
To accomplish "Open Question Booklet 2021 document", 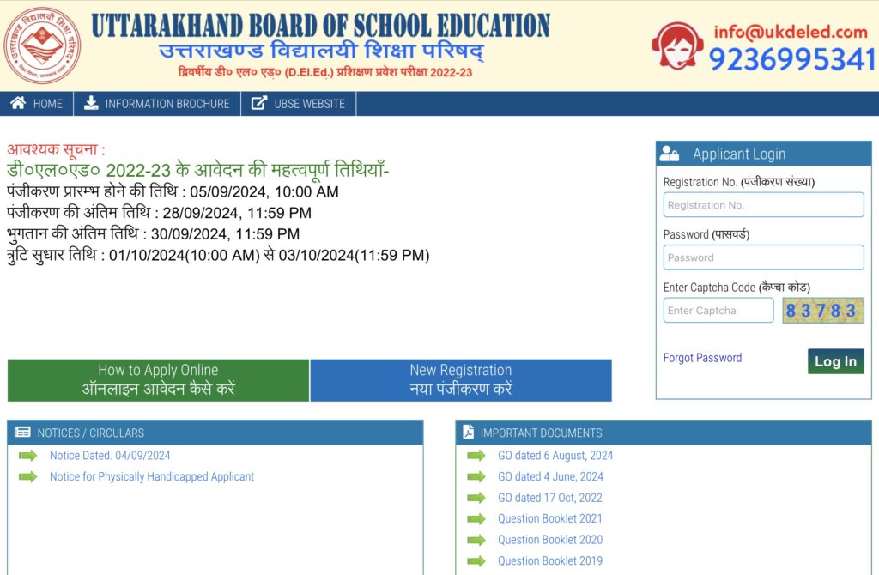I will point(550,519).
